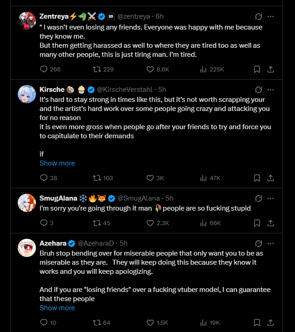Like Zentreya's tweet with 8.6K likes
Viewport: 295px width, 332px height.
(150, 69)
